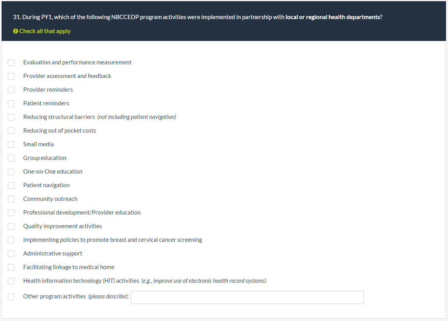Select the Small media checkbox
The height and width of the screenshot is (321, 448).
(x=11, y=144)
